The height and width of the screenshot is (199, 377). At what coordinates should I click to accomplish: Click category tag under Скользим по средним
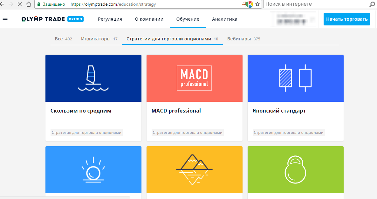(86, 133)
